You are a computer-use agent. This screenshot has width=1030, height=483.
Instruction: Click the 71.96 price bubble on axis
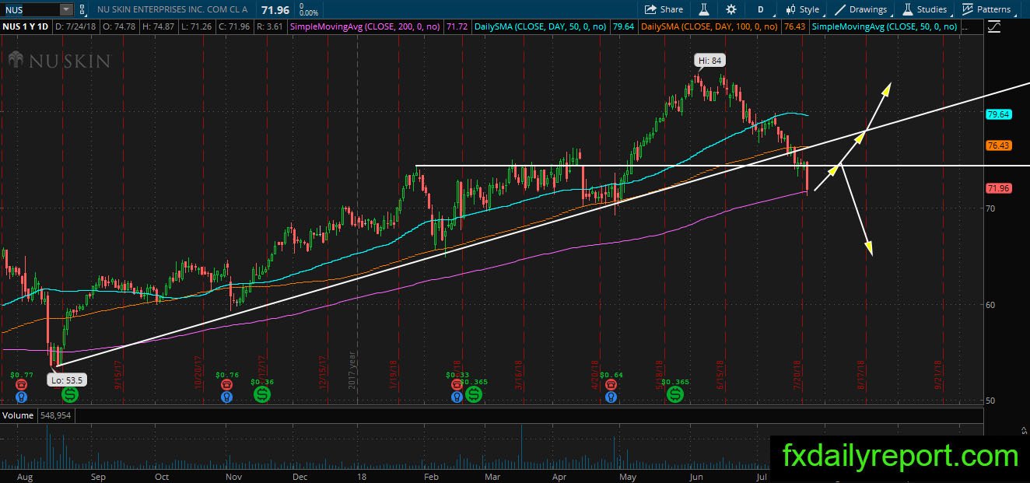point(998,188)
